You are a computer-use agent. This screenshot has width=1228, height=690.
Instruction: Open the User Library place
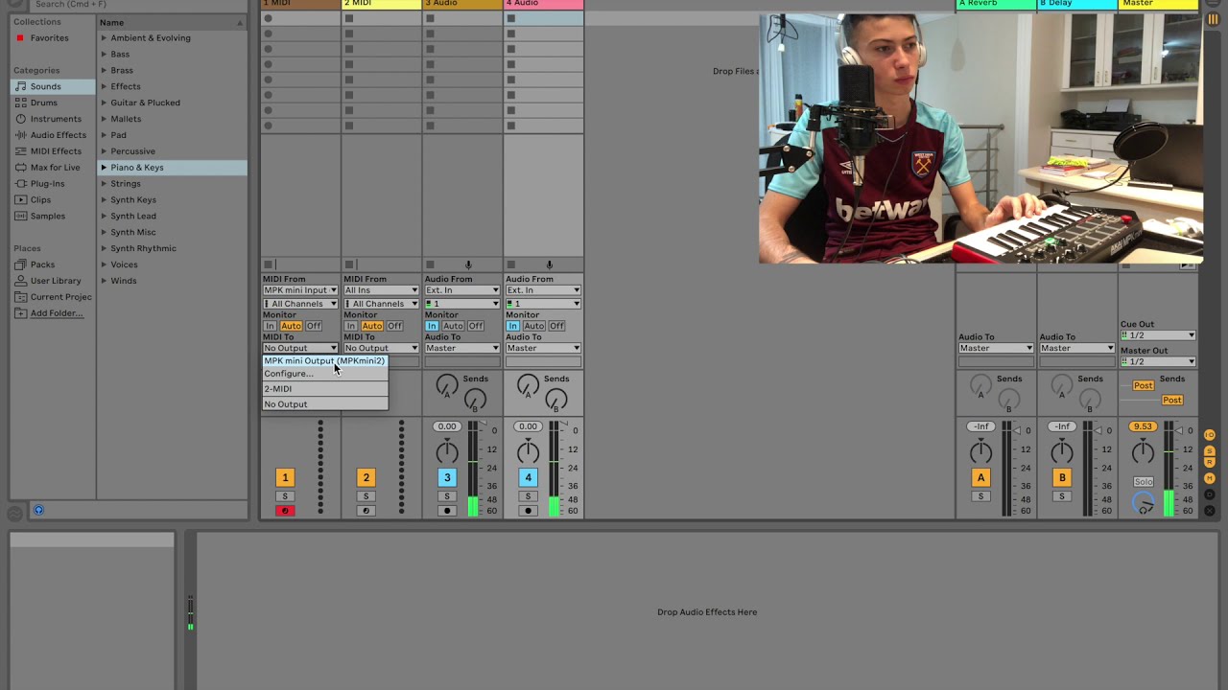point(53,281)
